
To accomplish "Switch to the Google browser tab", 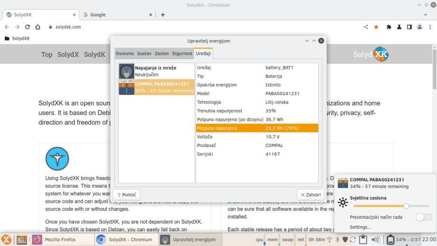I will tap(117, 15).
